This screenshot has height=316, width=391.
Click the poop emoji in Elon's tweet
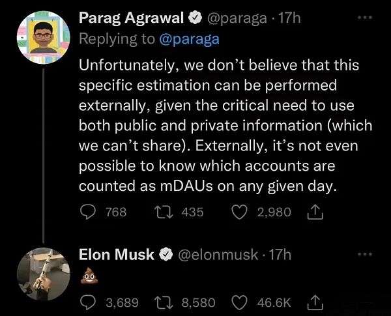87,279
